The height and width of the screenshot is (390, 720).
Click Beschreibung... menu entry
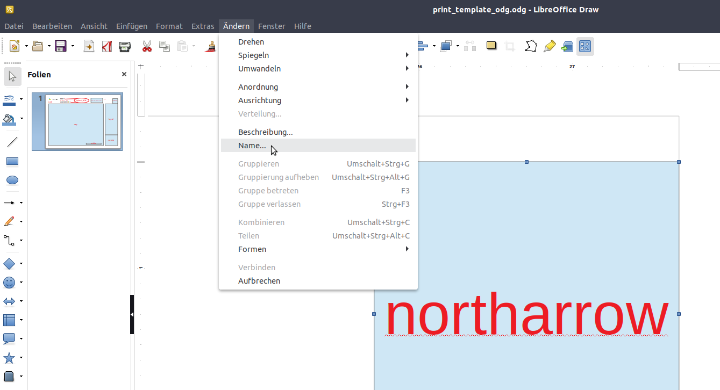coord(265,132)
